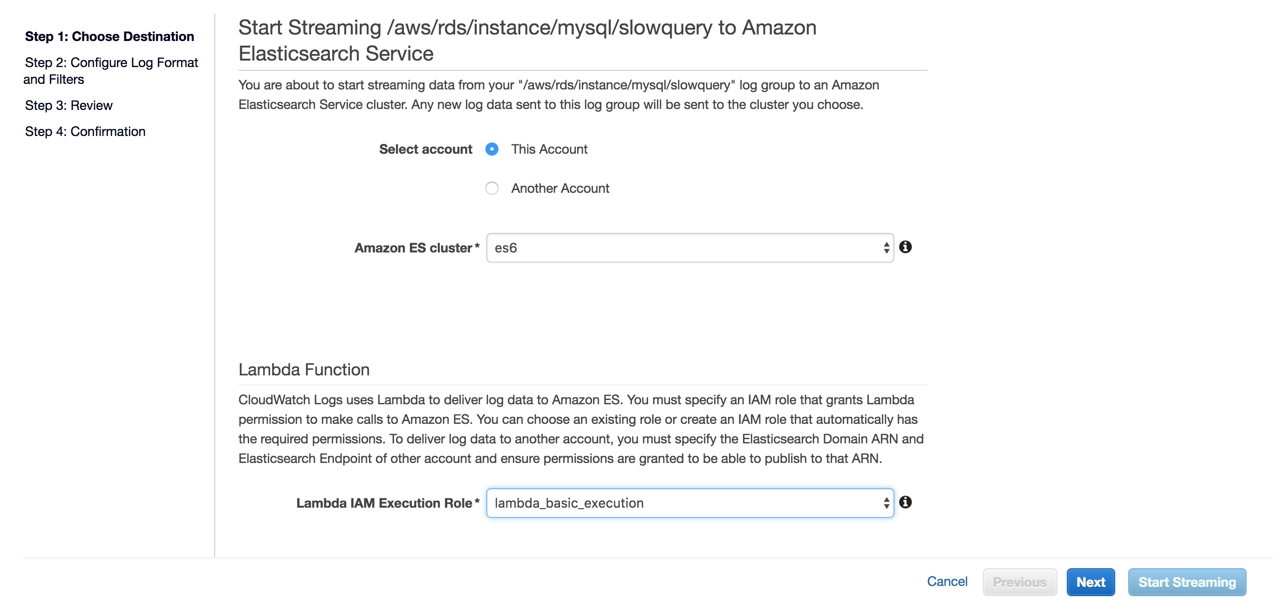
Task: Click the 'Lambda Function' section heading
Action: click(304, 370)
